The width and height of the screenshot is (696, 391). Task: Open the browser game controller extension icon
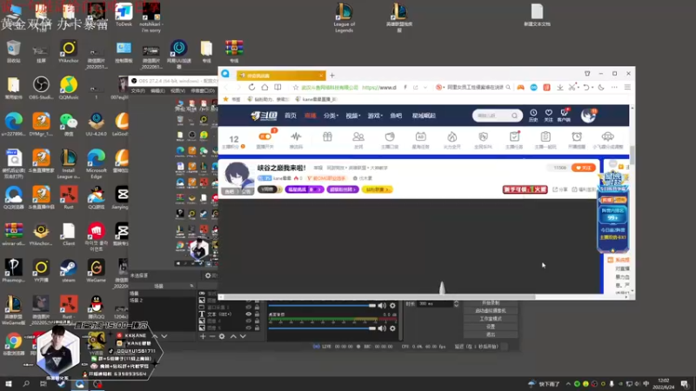tap(520, 88)
